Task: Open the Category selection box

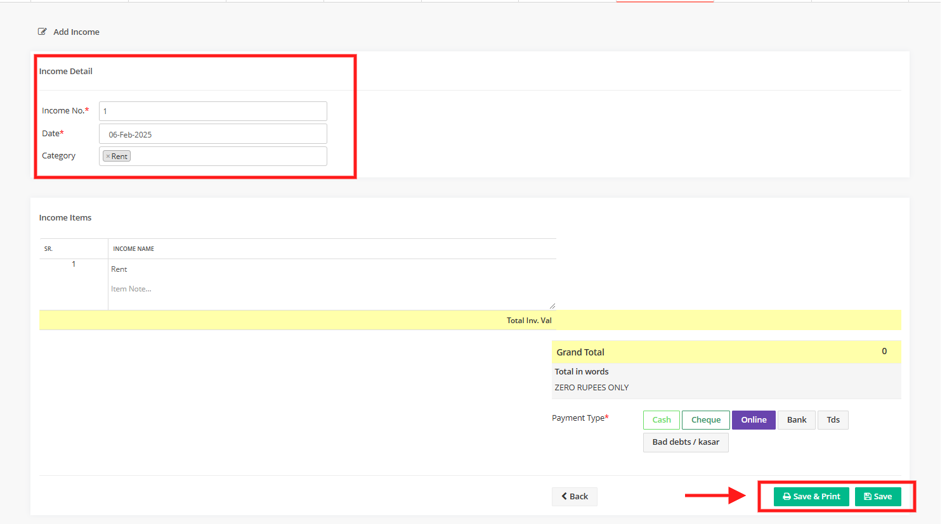Action: click(x=228, y=157)
